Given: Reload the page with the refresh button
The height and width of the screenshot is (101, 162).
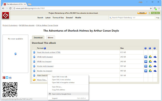Looking at the screenshot, I should click(x=10, y=8).
